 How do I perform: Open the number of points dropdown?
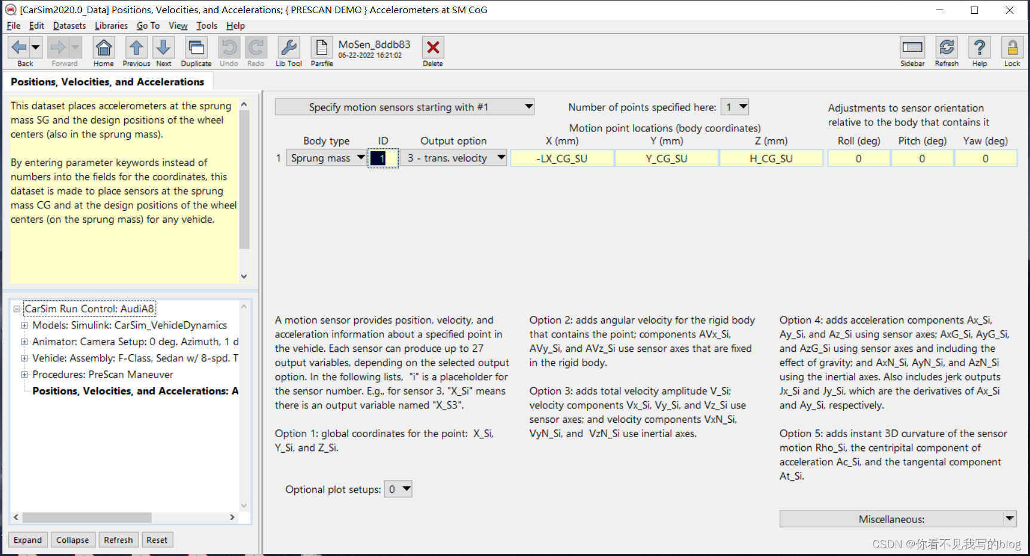tap(734, 107)
